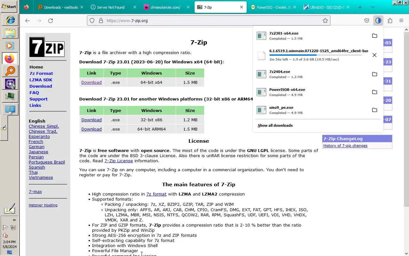Viewport: 409px width, 256px height.
Task: Close the 7-Zip tab
Action: pyautogui.click(x=241, y=7)
